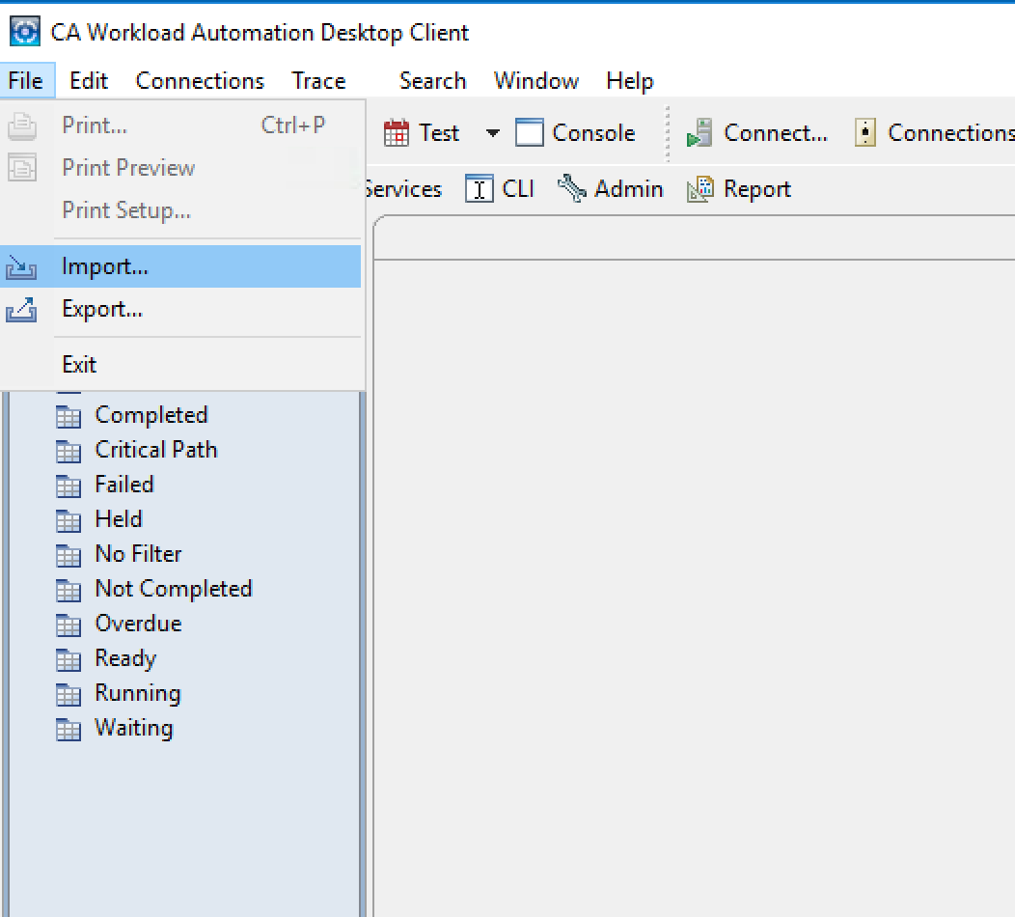Select the Not Completed filter
Screen dimensions: 1015x917
tap(173, 589)
